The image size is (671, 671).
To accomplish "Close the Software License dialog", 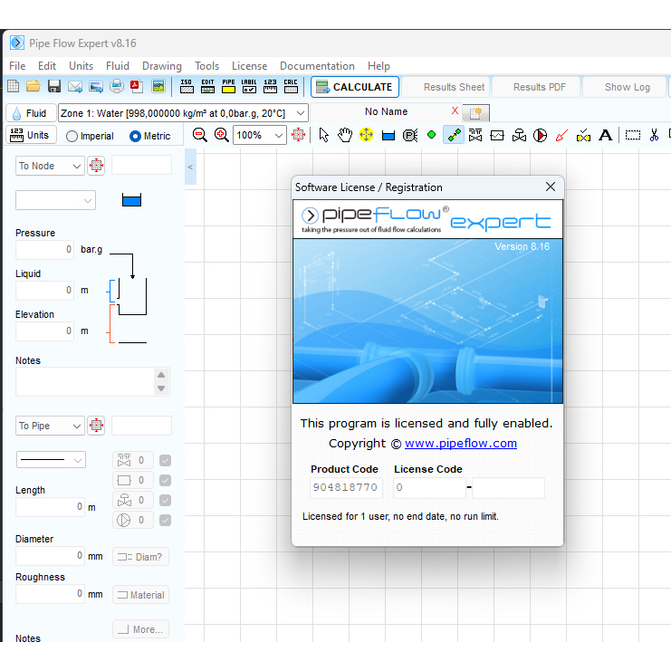I will (551, 187).
